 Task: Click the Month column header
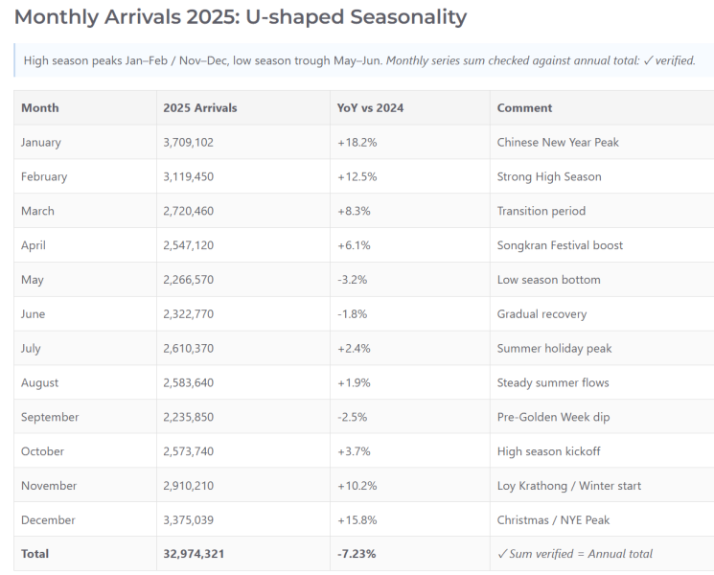[85, 108]
